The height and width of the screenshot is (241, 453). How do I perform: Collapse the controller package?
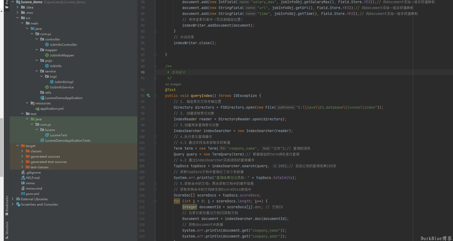click(37, 39)
